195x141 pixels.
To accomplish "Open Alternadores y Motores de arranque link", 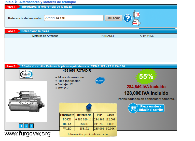I will tap(48, 2).
